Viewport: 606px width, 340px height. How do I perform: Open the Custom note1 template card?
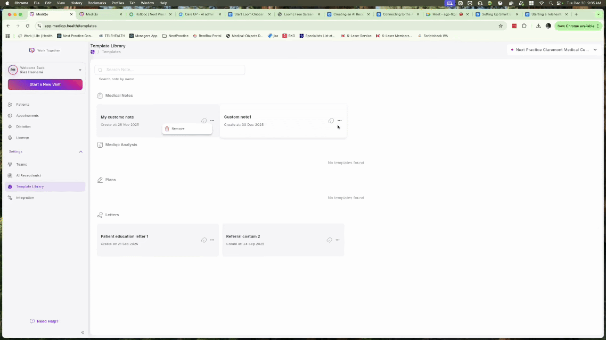283,121
